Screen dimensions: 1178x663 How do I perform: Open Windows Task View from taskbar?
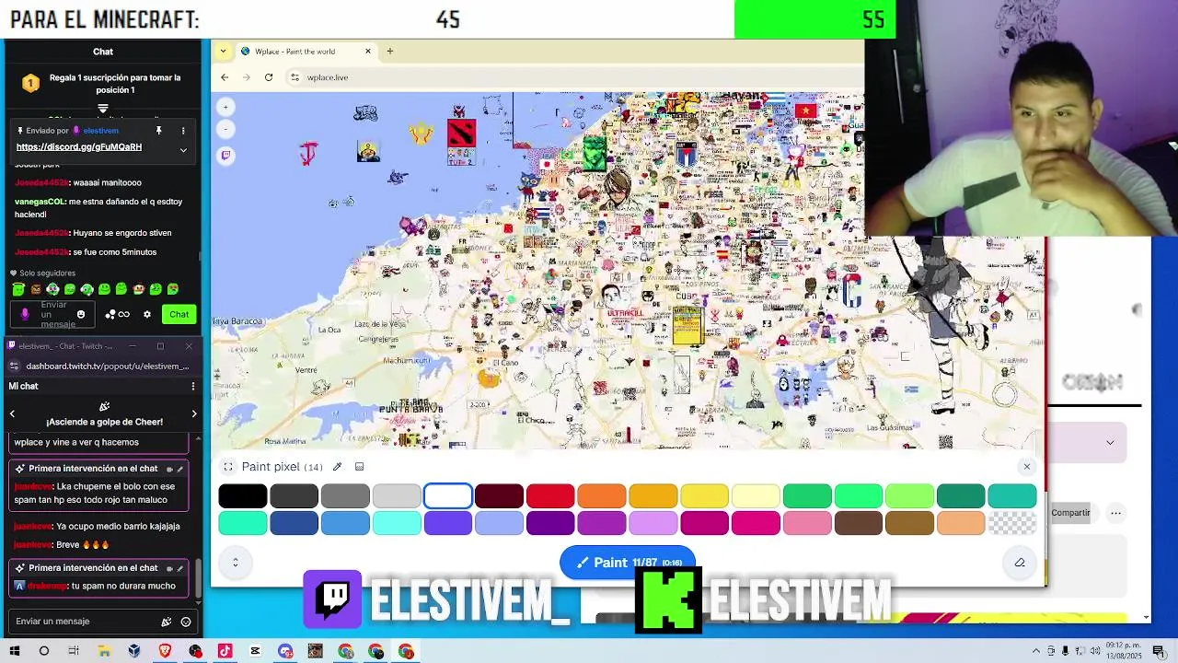(74, 651)
